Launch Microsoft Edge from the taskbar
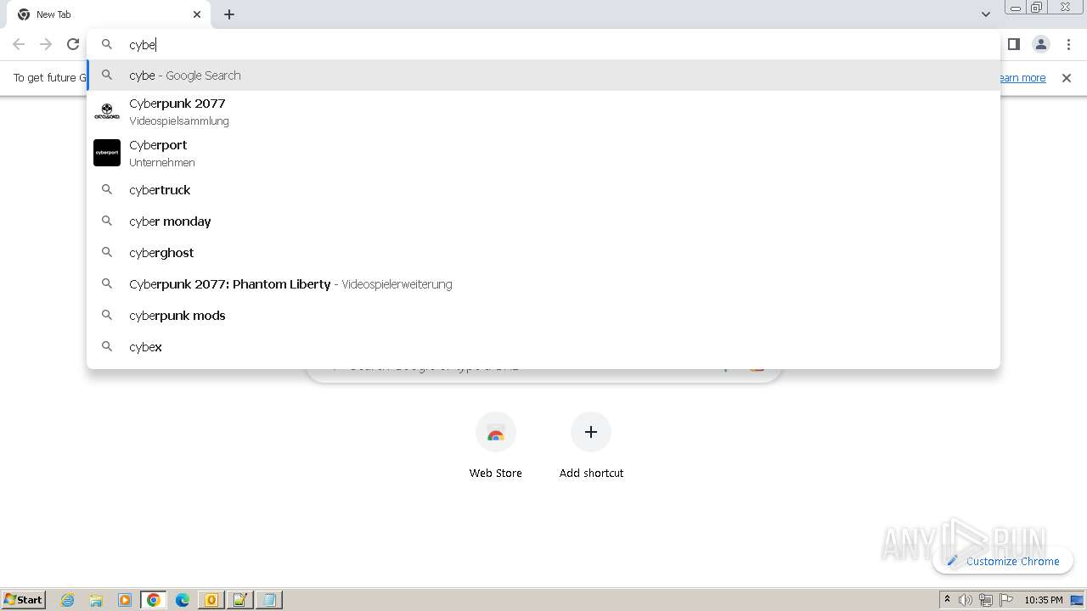The height and width of the screenshot is (611, 1087). (x=183, y=600)
